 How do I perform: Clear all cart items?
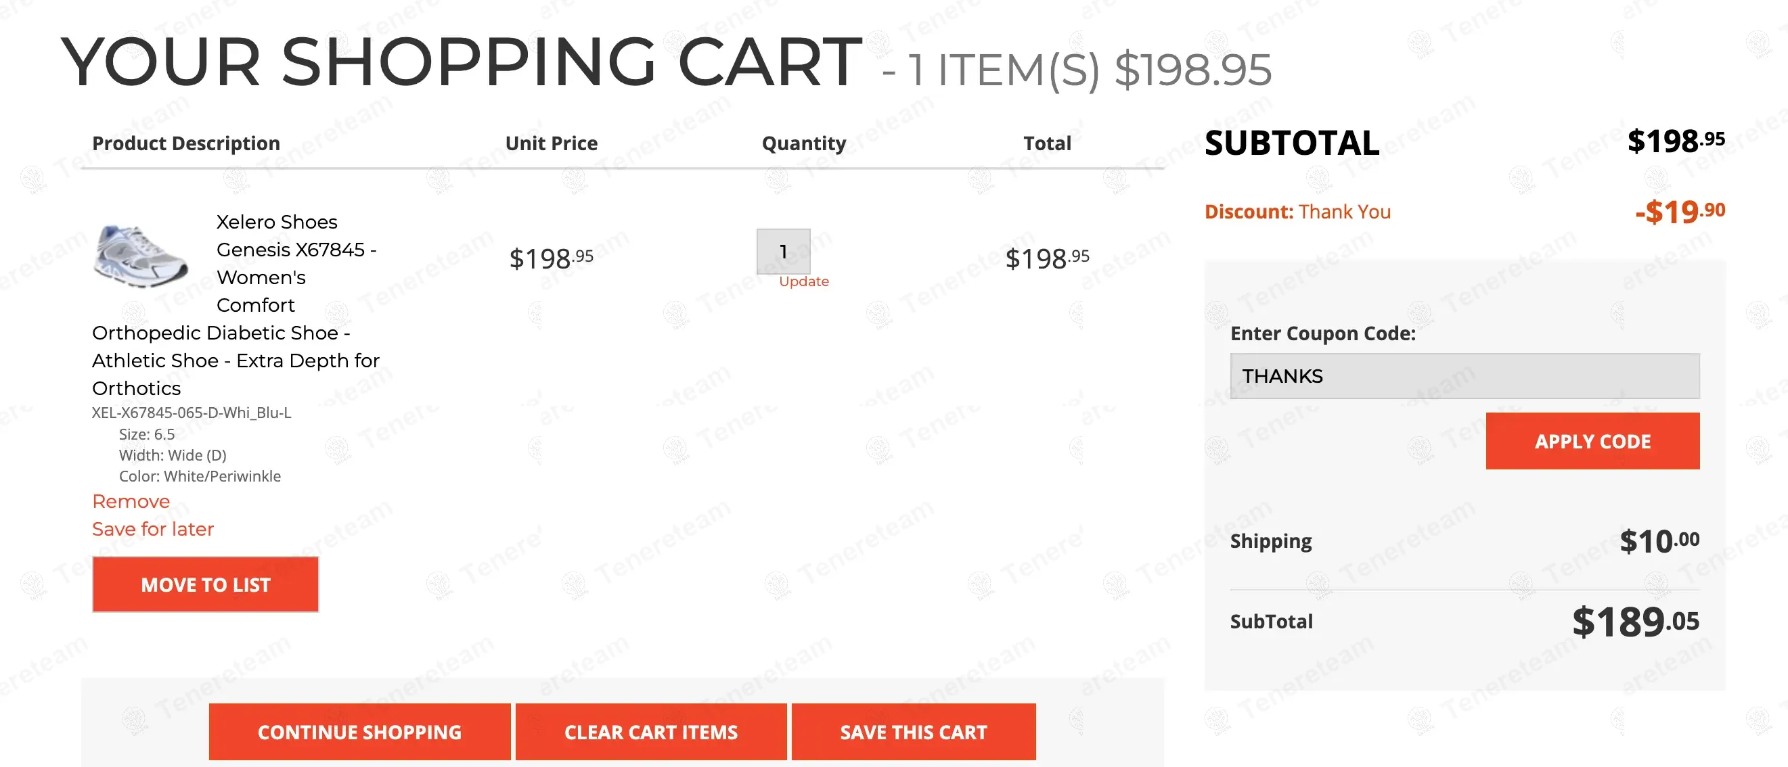(651, 732)
